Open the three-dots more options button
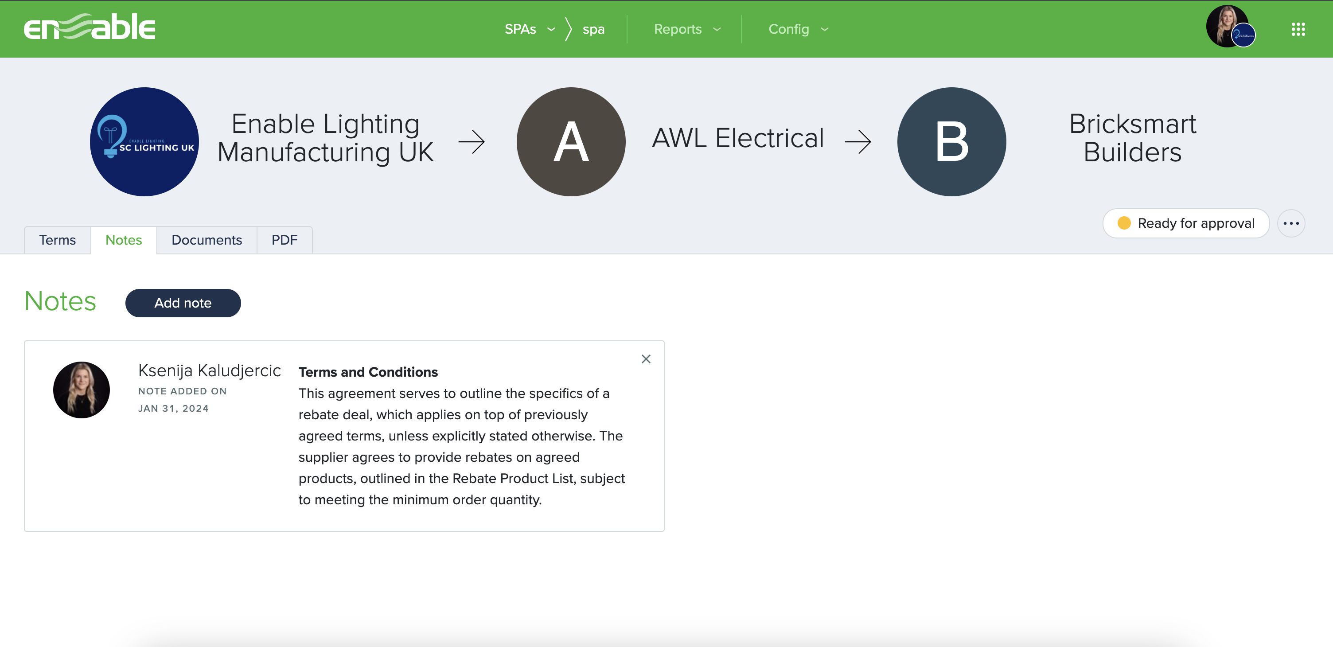This screenshot has width=1333, height=647. click(1290, 224)
